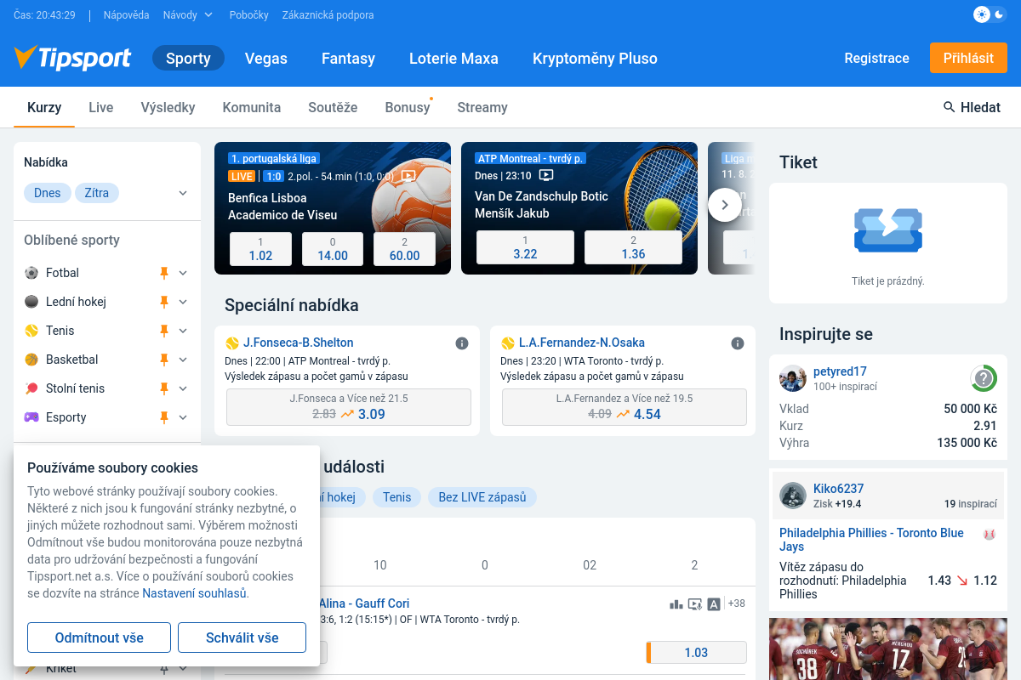Screen dimensions: 1021x680
Task: Open petyred17 avatar in Inspirujte se
Action: [793, 378]
